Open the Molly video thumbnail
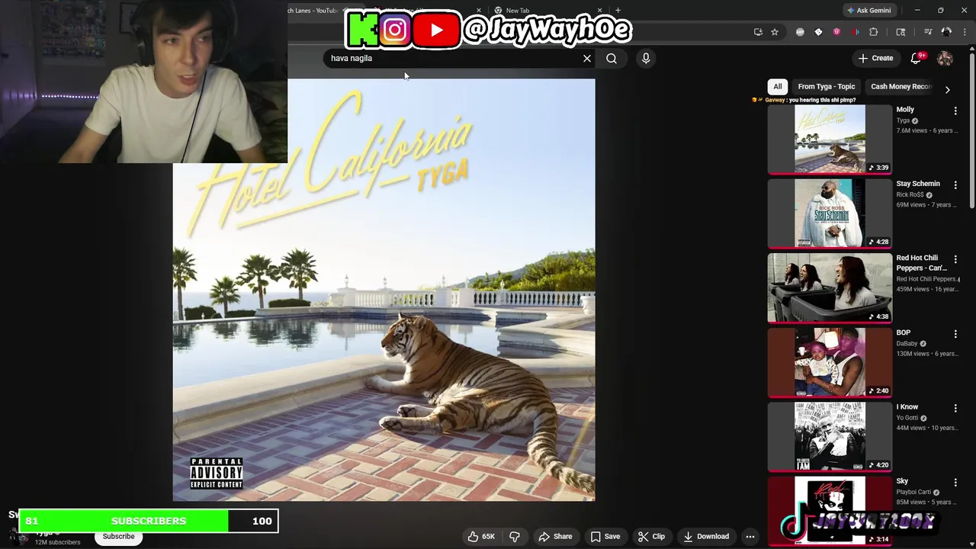 click(830, 139)
